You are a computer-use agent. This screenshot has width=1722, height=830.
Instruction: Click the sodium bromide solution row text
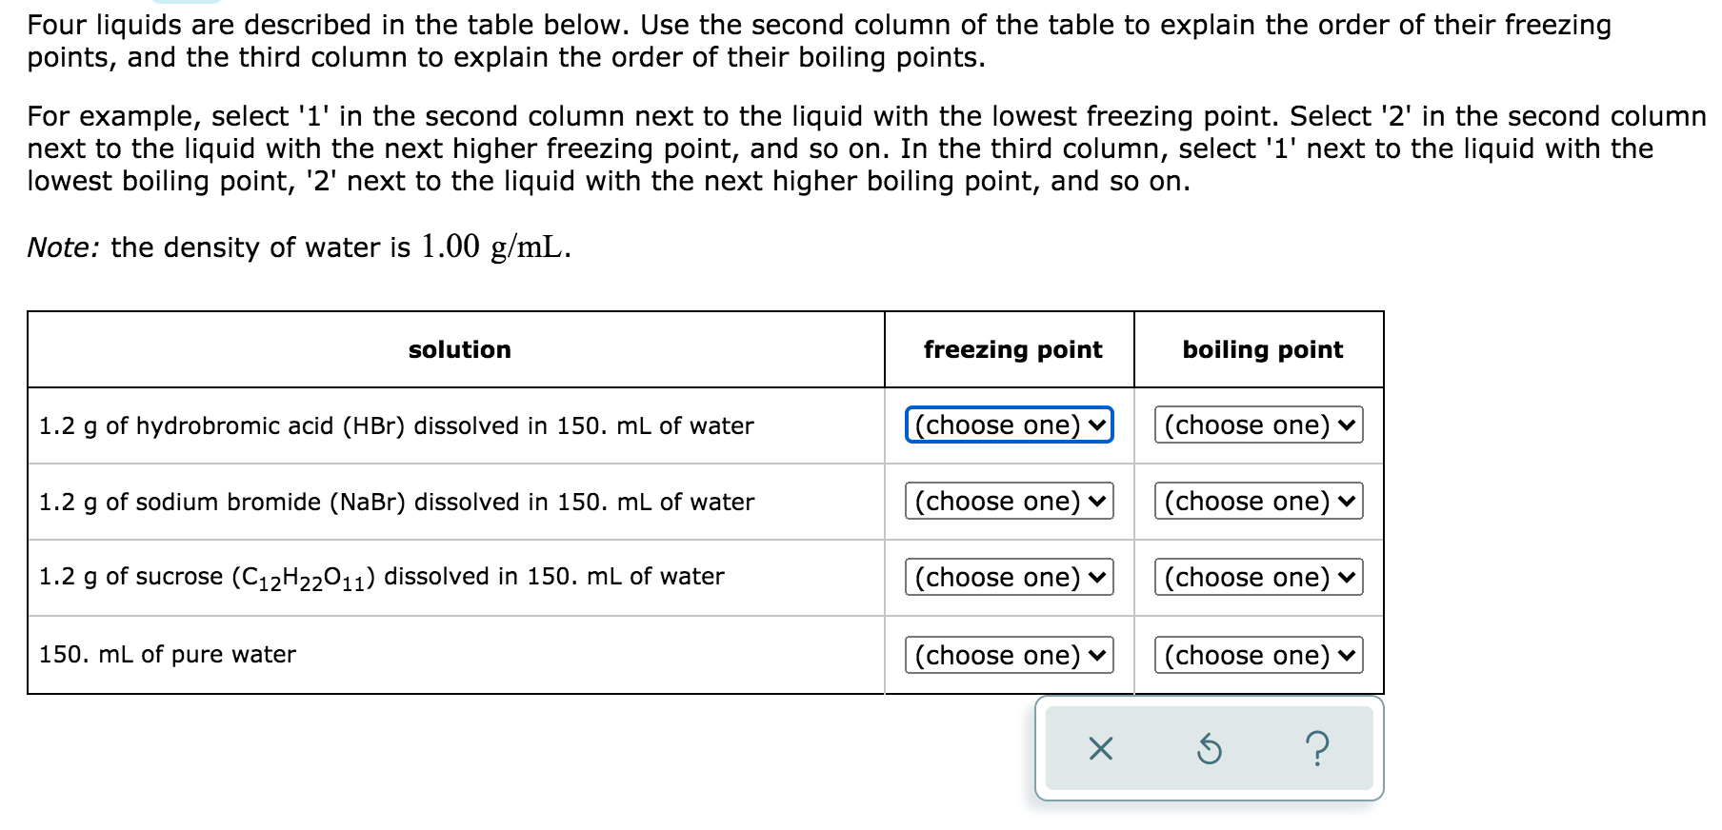pos(396,502)
